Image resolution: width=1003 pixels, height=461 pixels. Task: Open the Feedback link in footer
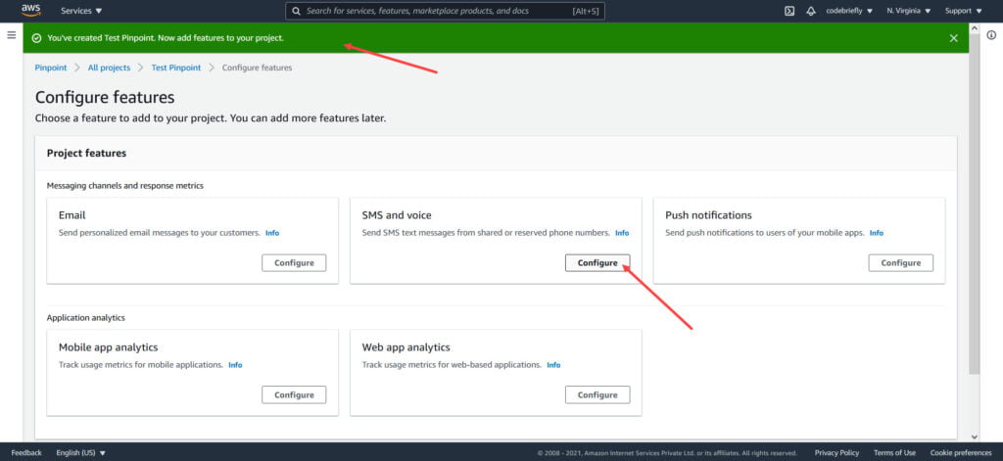pyautogui.click(x=26, y=453)
